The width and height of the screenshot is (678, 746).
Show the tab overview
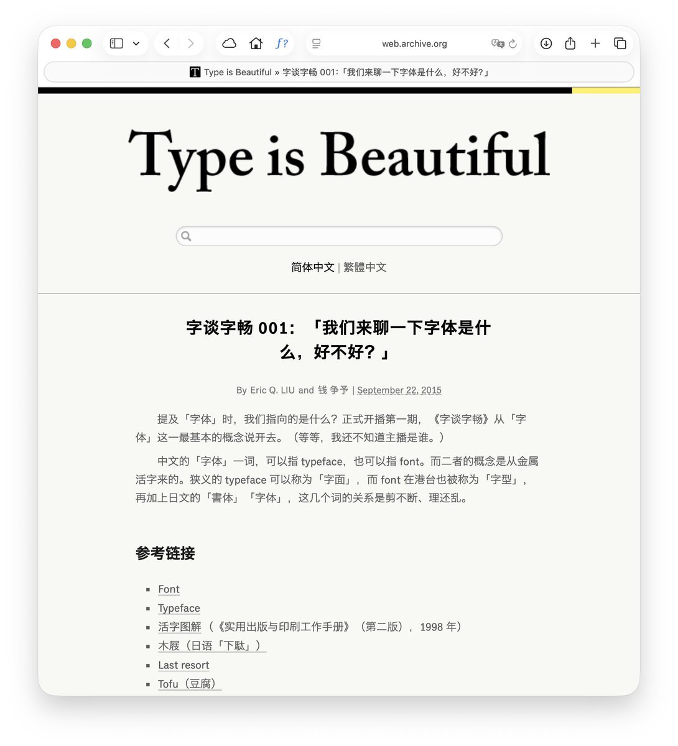coord(620,44)
